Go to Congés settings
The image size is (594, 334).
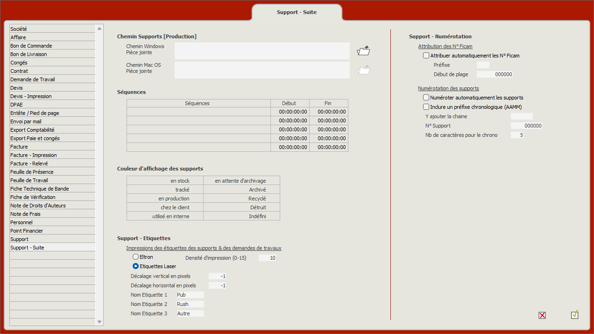[x=52, y=63]
